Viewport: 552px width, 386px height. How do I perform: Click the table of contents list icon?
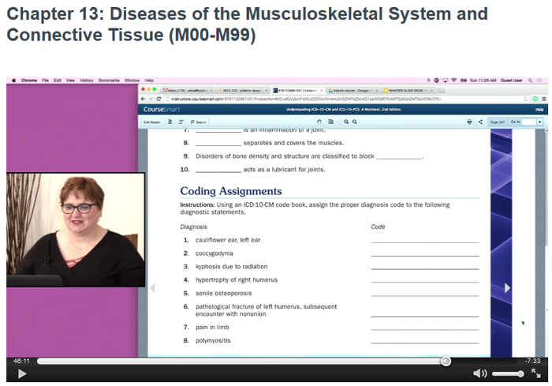[181, 122]
